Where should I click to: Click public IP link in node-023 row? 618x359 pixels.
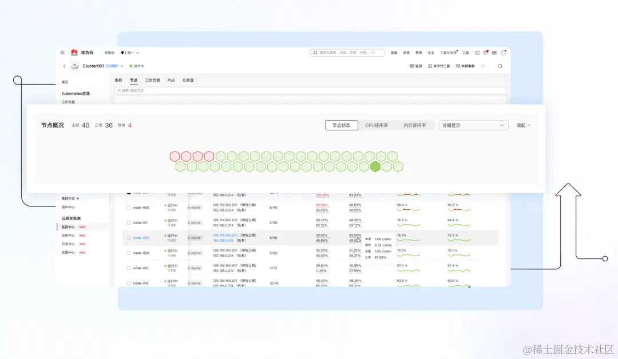[x=225, y=236]
